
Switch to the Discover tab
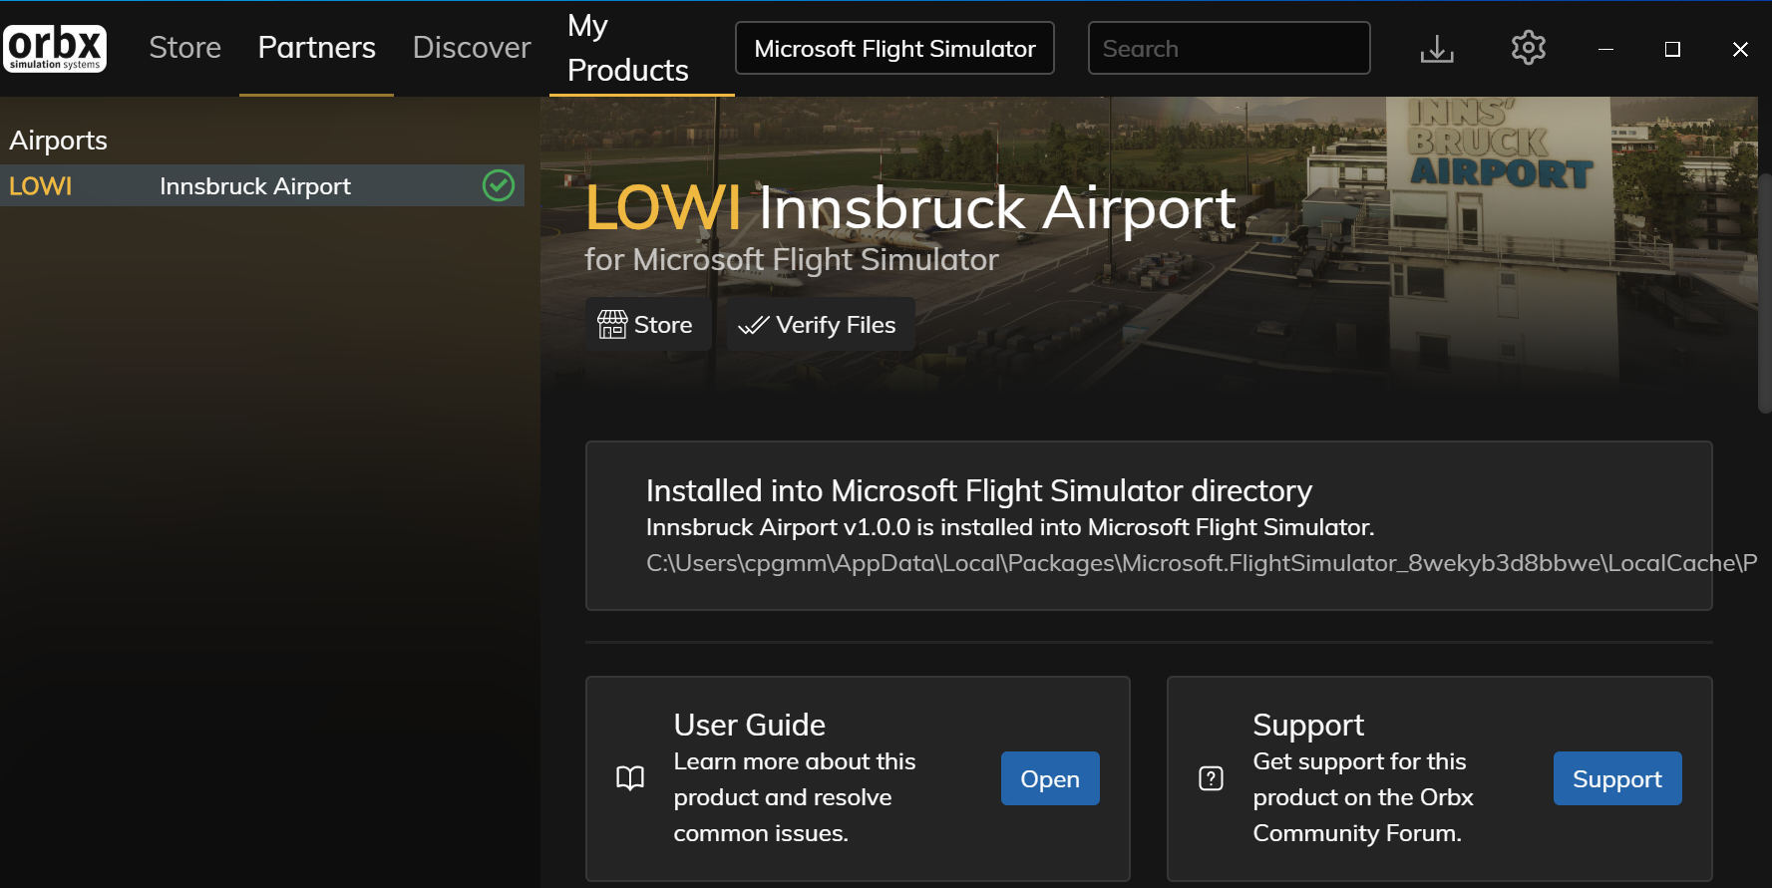(x=472, y=48)
